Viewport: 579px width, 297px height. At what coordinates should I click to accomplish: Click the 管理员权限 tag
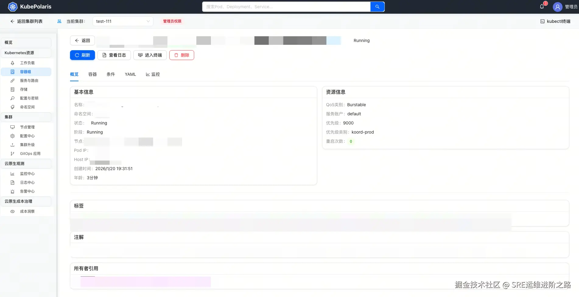pos(172,21)
